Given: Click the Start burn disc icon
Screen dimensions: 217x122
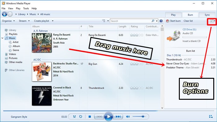Looking at the screenshot, I should [168, 21].
